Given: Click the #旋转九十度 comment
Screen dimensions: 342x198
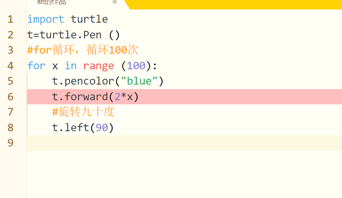Looking at the screenshot, I should click(83, 112).
